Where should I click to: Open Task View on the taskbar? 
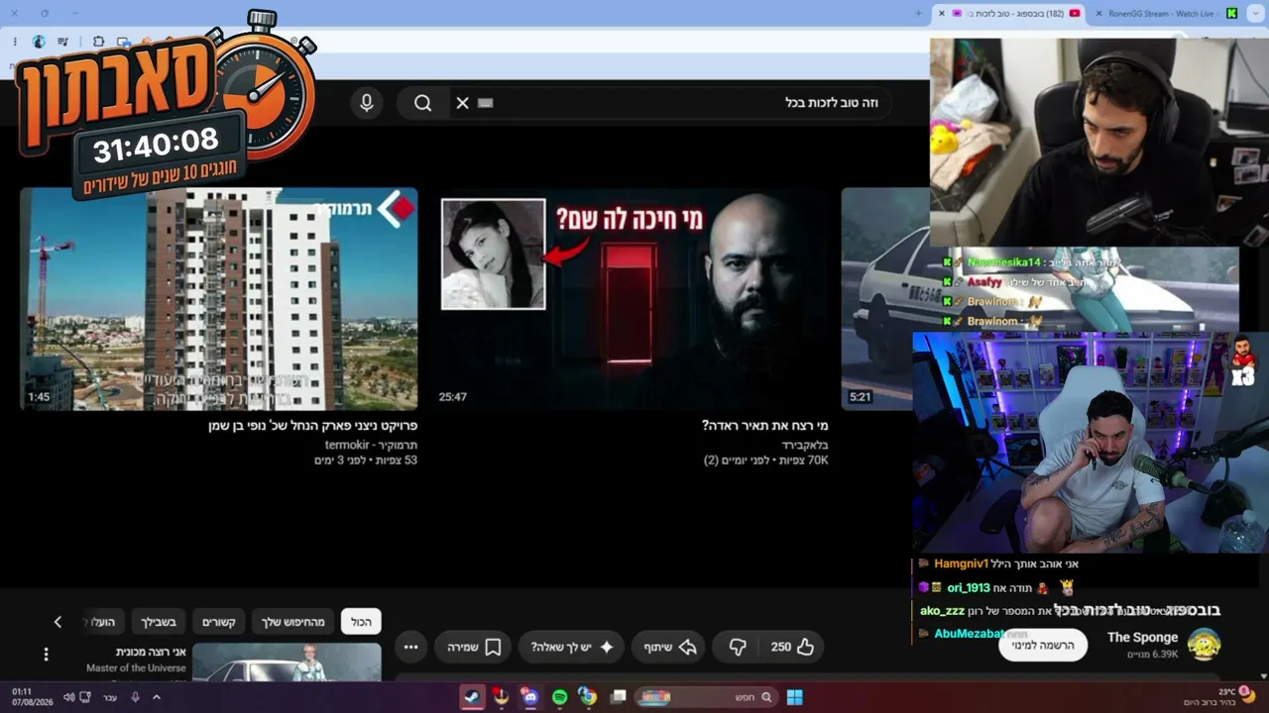[x=618, y=697]
